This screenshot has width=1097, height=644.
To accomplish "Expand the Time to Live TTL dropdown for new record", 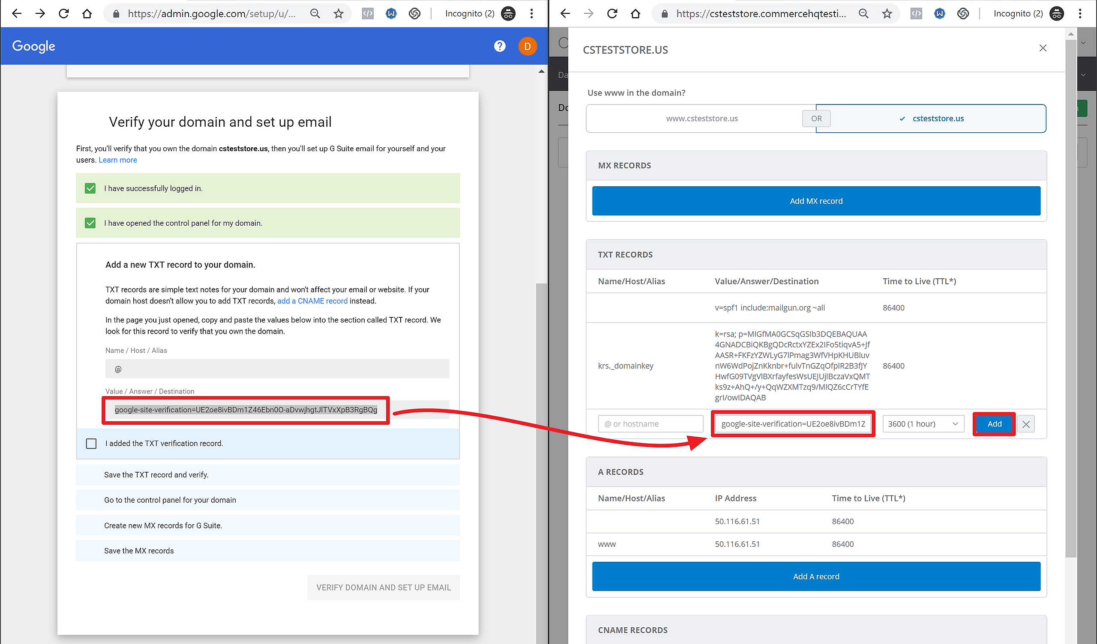I will click(x=923, y=423).
